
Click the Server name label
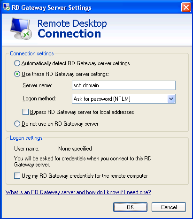37,85
